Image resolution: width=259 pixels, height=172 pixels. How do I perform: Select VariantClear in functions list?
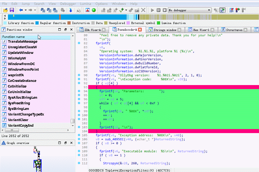(18, 120)
